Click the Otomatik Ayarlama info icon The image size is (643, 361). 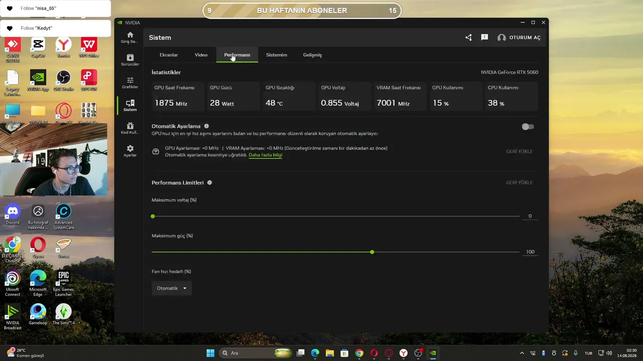[206, 126]
